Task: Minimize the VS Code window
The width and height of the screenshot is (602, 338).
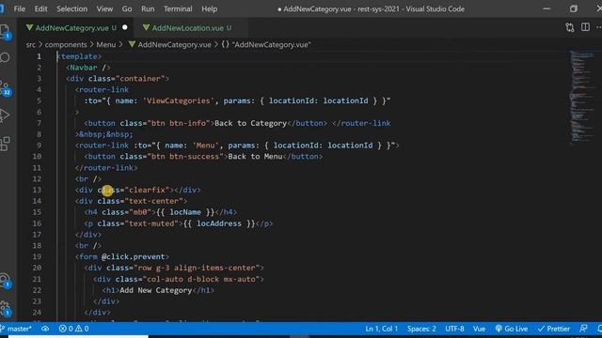Action: 547,8
